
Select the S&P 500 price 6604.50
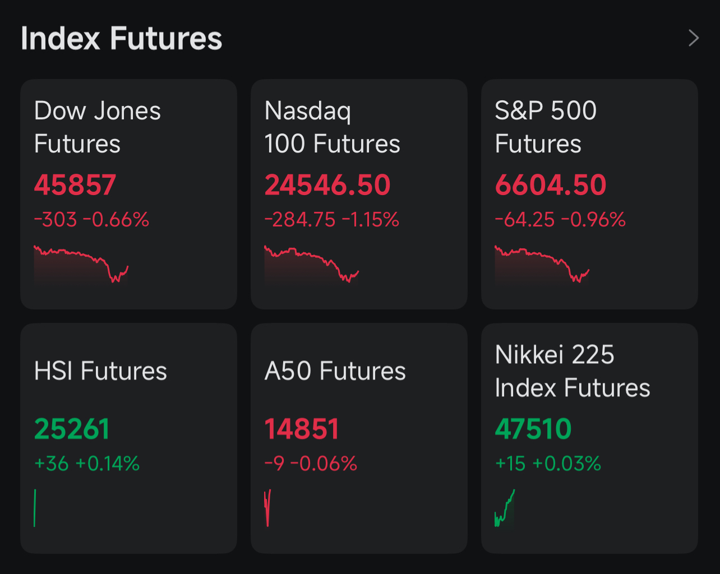pyautogui.click(x=551, y=185)
